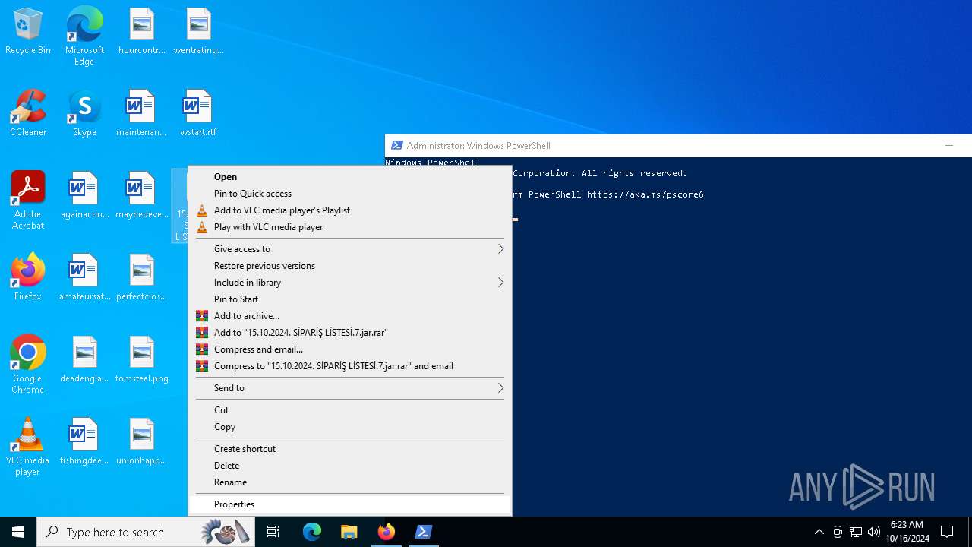
Task: Select the tomsteel.png file icon
Action: point(141,359)
